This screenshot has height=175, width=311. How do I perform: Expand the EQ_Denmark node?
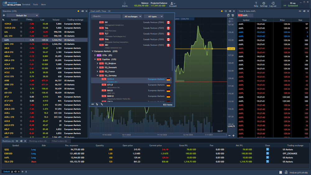(x=97, y=68)
